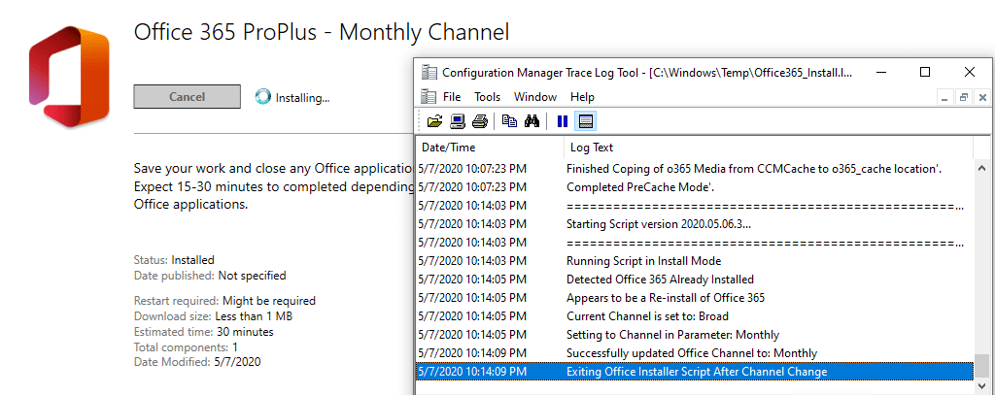995x395 pixels.
Task: Open the File menu
Action: point(452,97)
